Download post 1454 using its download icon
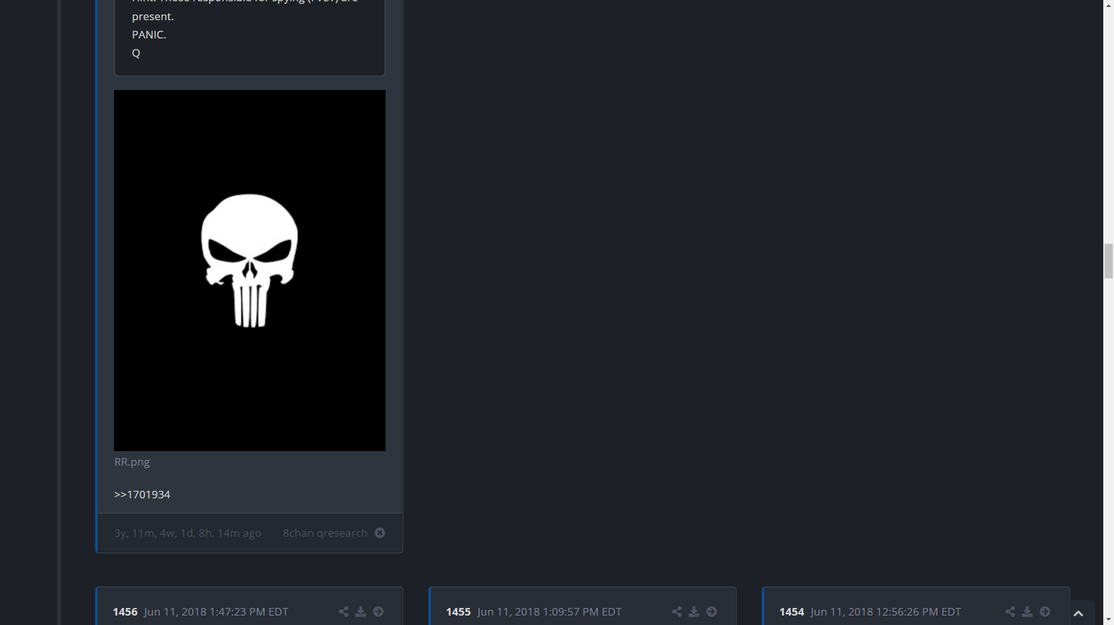The width and height of the screenshot is (1114, 625). pos(1027,612)
